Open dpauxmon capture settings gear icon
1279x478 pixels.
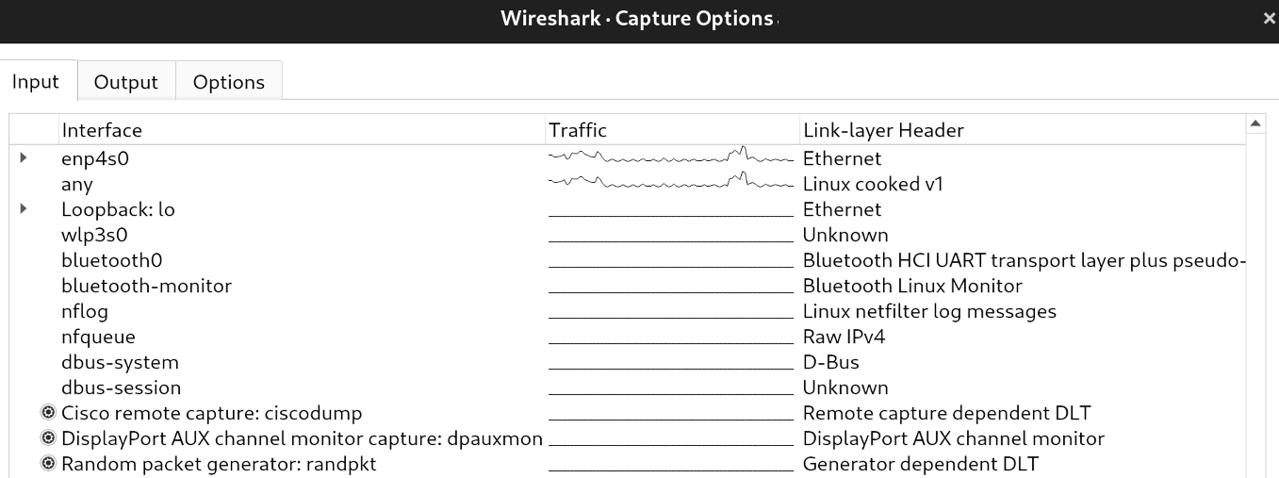click(48, 438)
